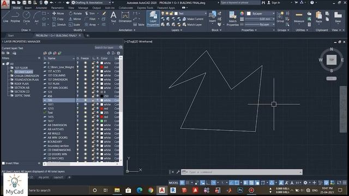Click red color swatch of 1213 layer

[102, 109]
